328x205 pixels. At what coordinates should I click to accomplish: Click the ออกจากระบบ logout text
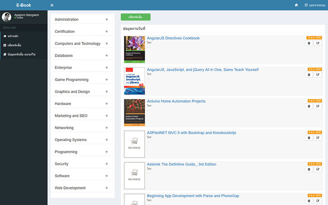tap(317, 5)
